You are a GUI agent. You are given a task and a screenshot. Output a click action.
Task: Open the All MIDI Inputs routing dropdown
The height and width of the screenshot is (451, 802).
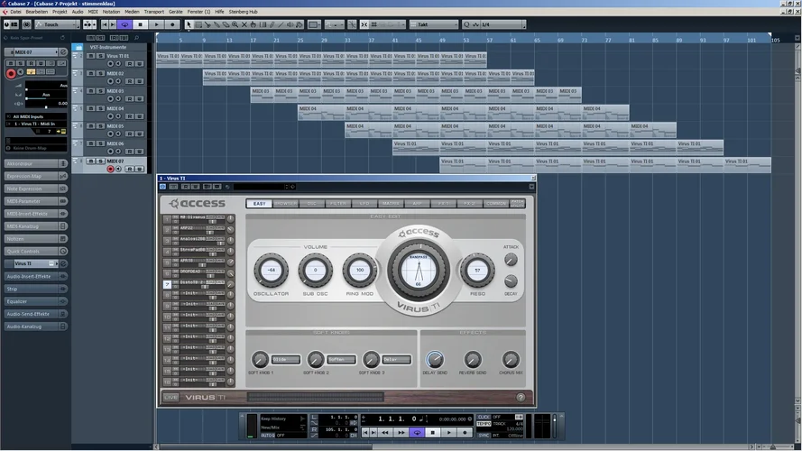(36, 116)
